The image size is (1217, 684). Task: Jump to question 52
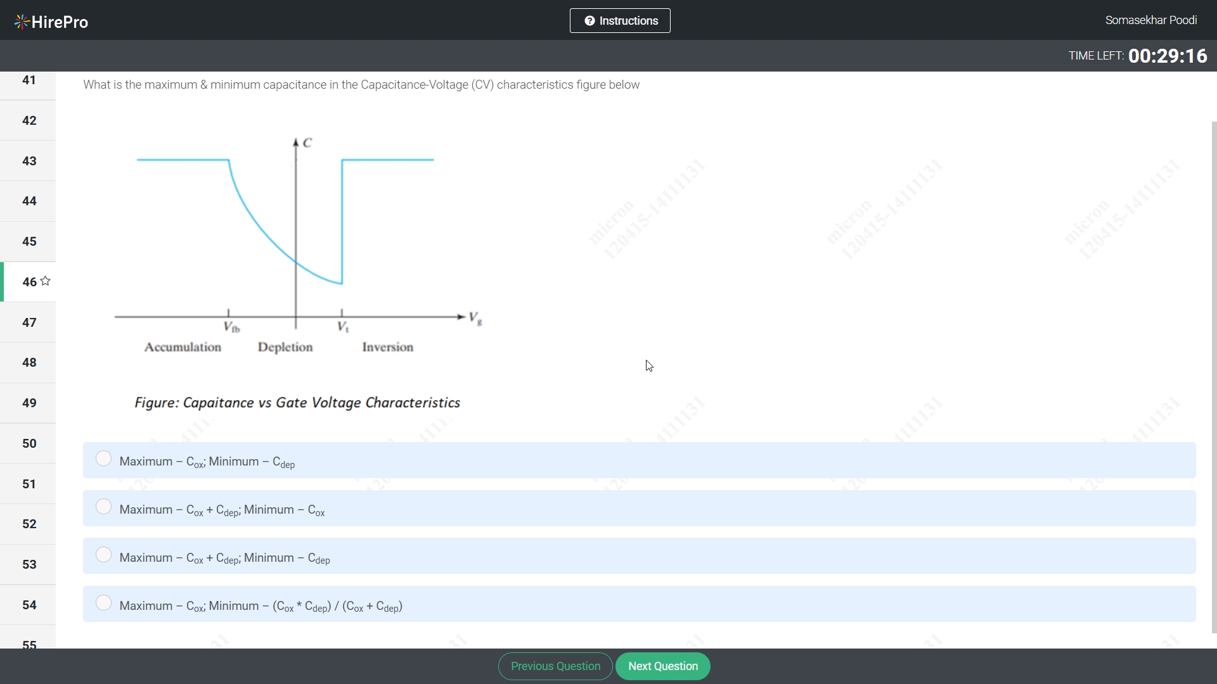(x=28, y=524)
